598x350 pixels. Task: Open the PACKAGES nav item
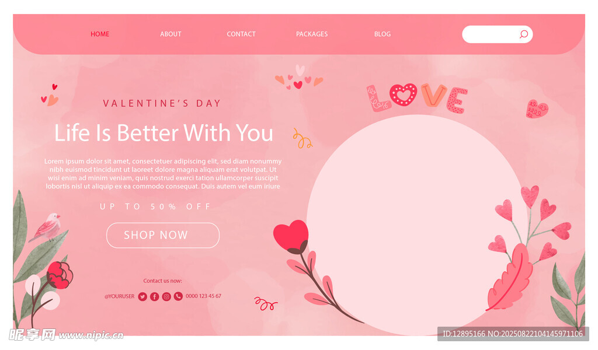pyautogui.click(x=312, y=34)
